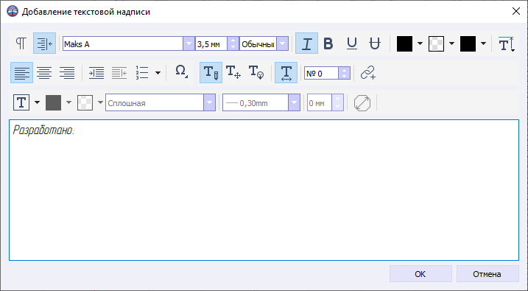Click the text frame T box icon
This screenshot has height=291, width=528.
click(21, 102)
